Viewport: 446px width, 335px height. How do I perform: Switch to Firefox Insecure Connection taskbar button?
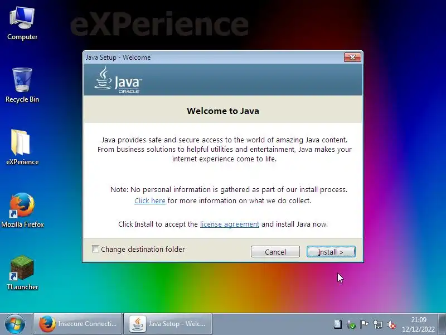click(x=77, y=324)
